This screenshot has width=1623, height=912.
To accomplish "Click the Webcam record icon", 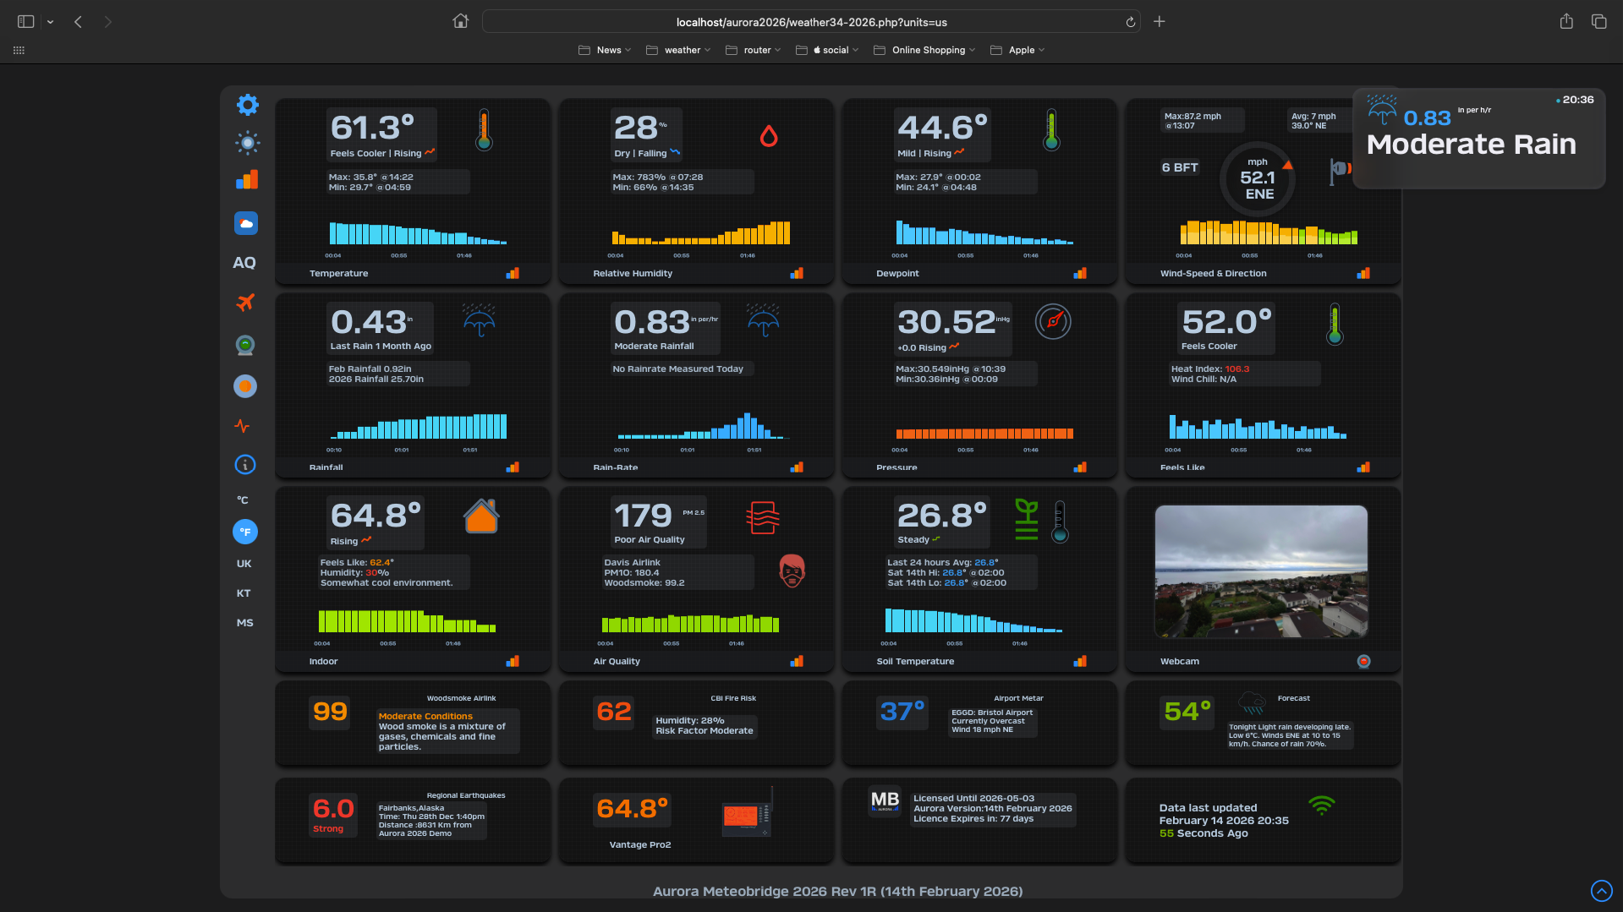I will [1363, 661].
